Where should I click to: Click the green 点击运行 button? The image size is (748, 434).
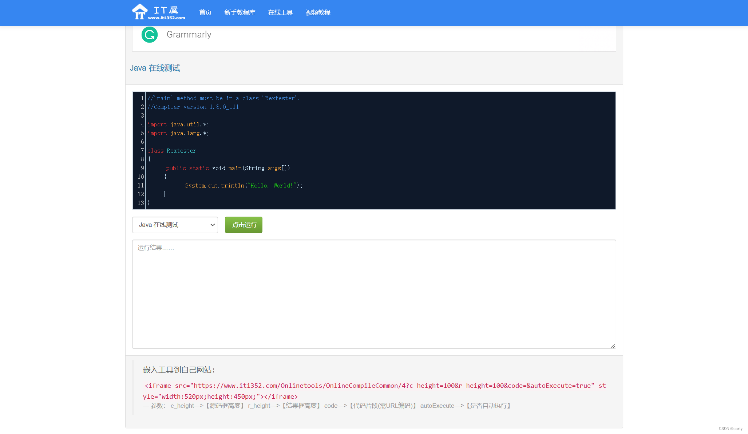244,225
